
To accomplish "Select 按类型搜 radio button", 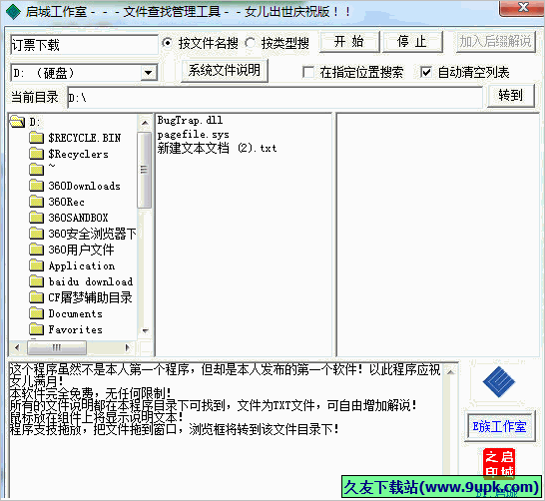I will (x=250, y=43).
